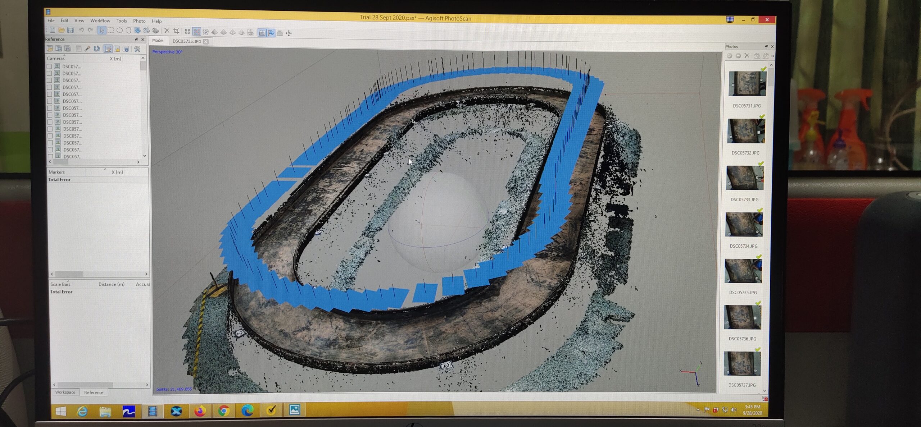Click the taskbar clock showing 3:45 PM
The height and width of the screenshot is (427, 921).
pos(752,410)
